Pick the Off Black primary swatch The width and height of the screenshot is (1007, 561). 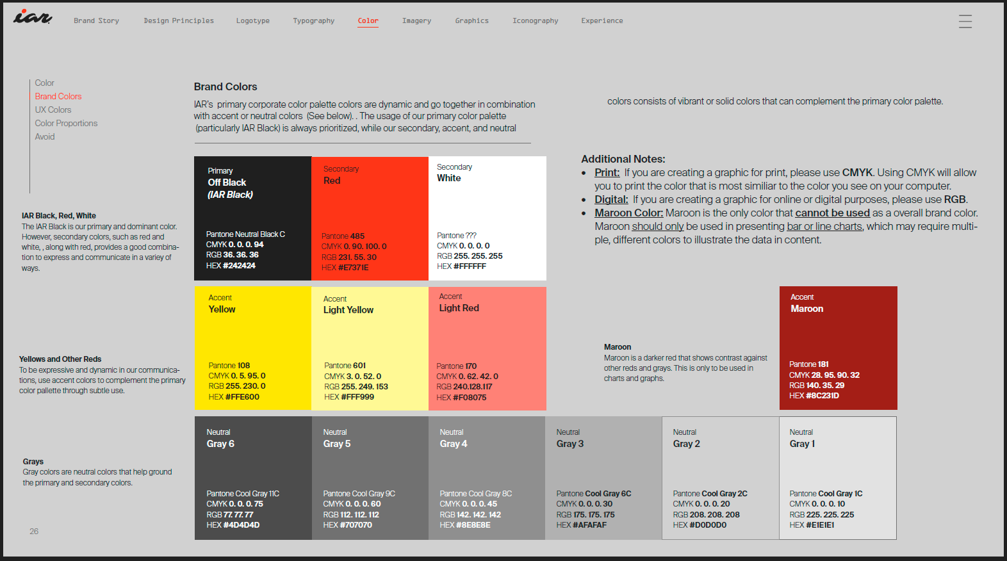252,218
